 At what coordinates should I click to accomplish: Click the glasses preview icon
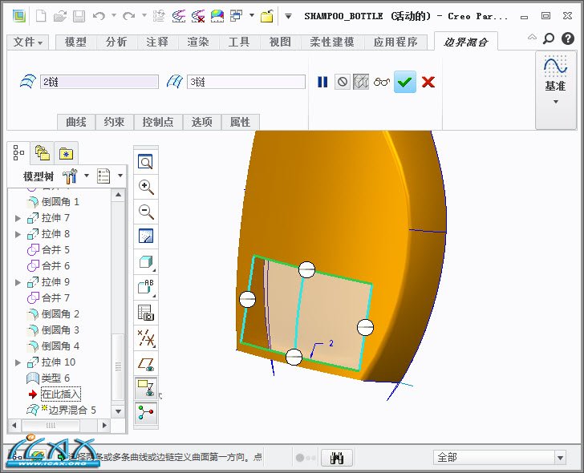pyautogui.click(x=382, y=82)
